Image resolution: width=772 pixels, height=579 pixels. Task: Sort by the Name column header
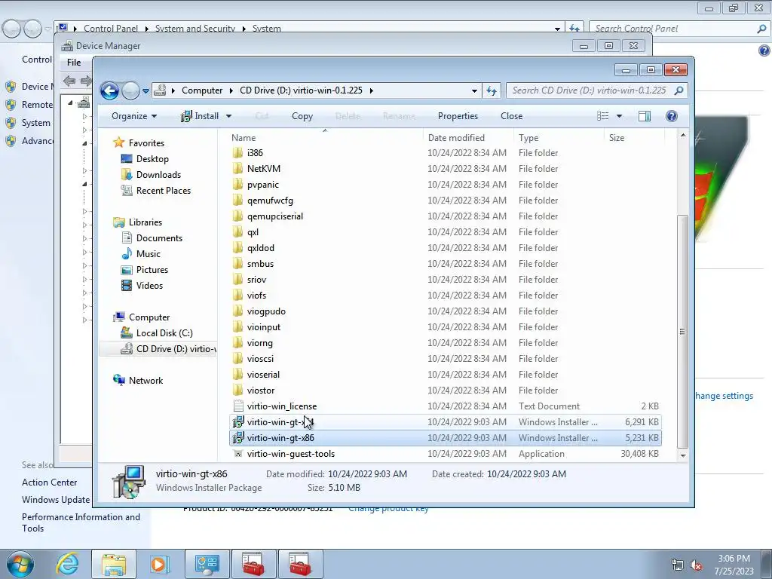click(x=244, y=138)
